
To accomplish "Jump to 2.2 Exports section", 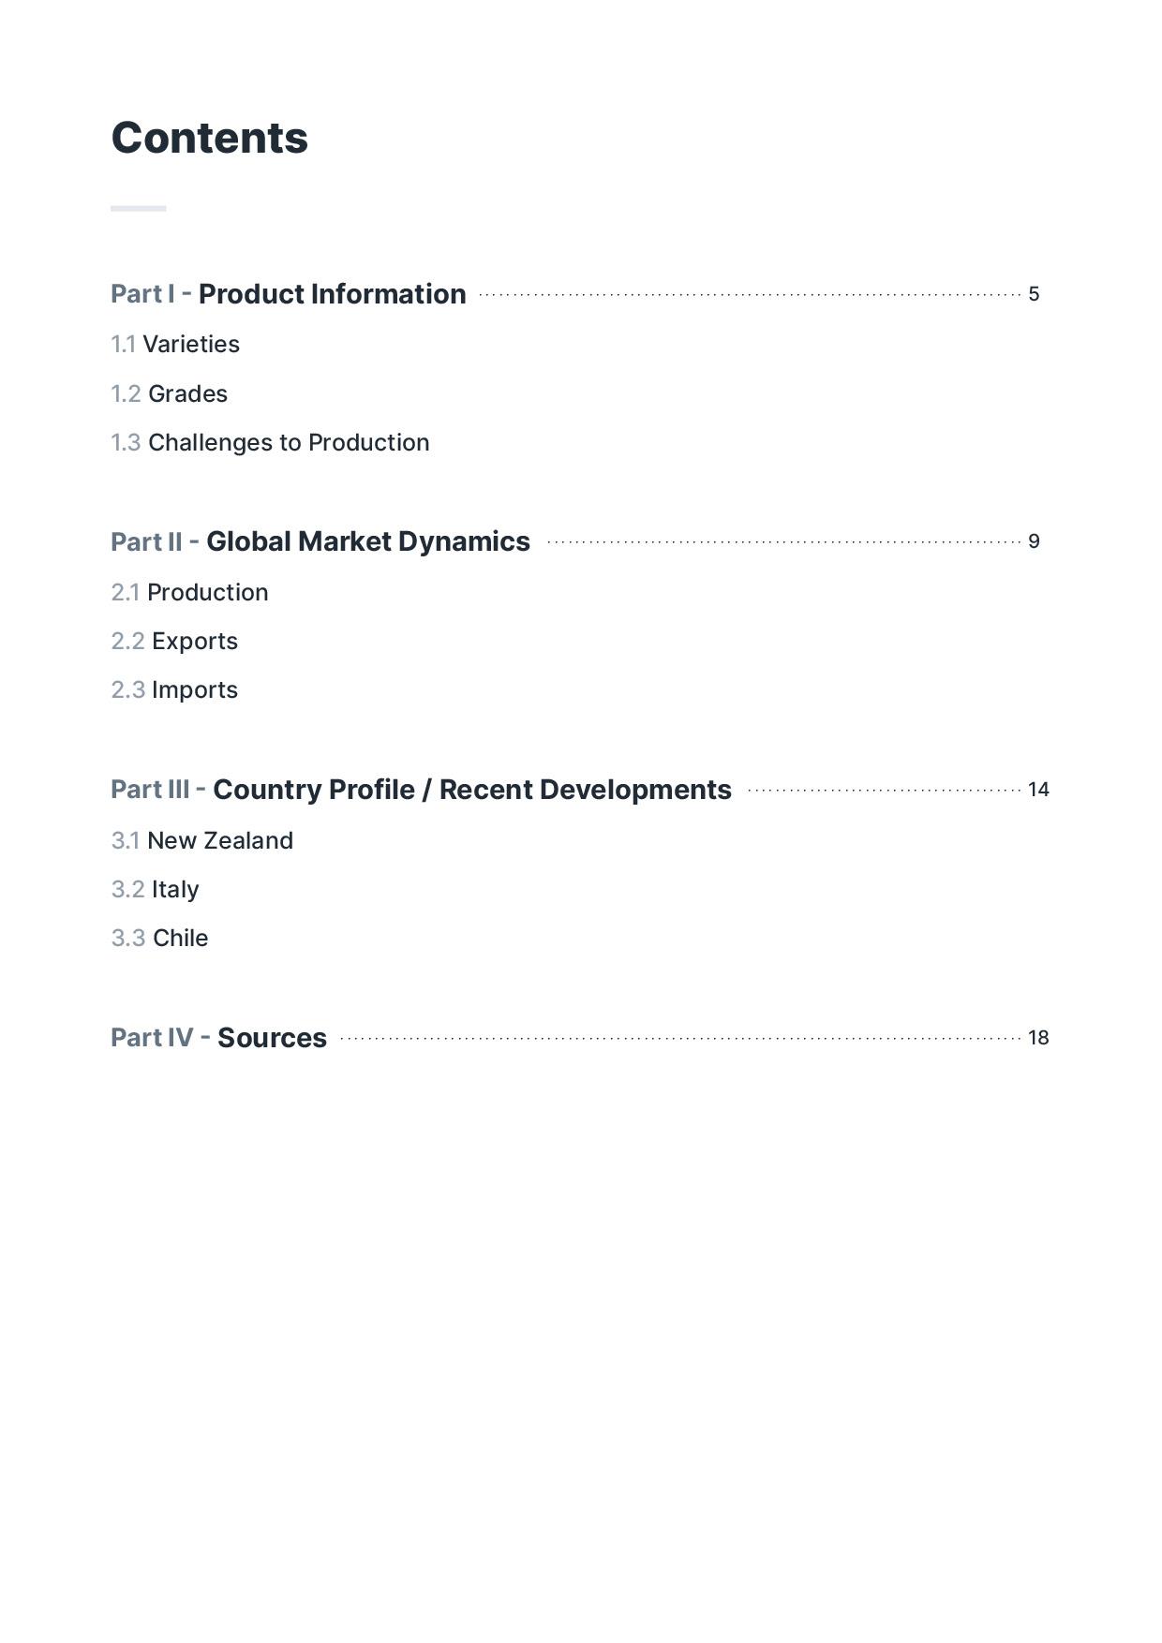I will [174, 642].
